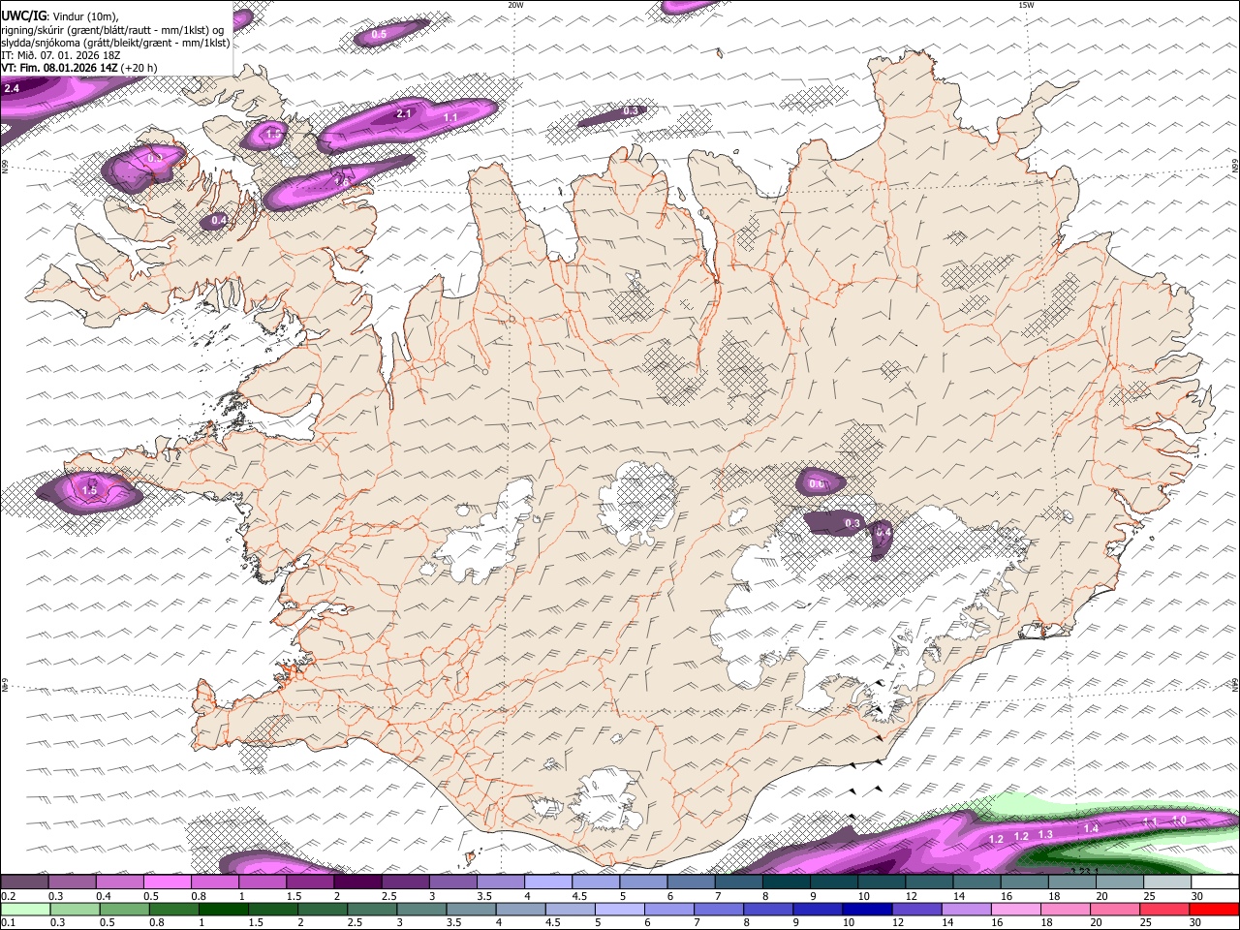Click the 0.5 precipitation label at the top
The width and height of the screenshot is (1240, 930).
pos(379,34)
